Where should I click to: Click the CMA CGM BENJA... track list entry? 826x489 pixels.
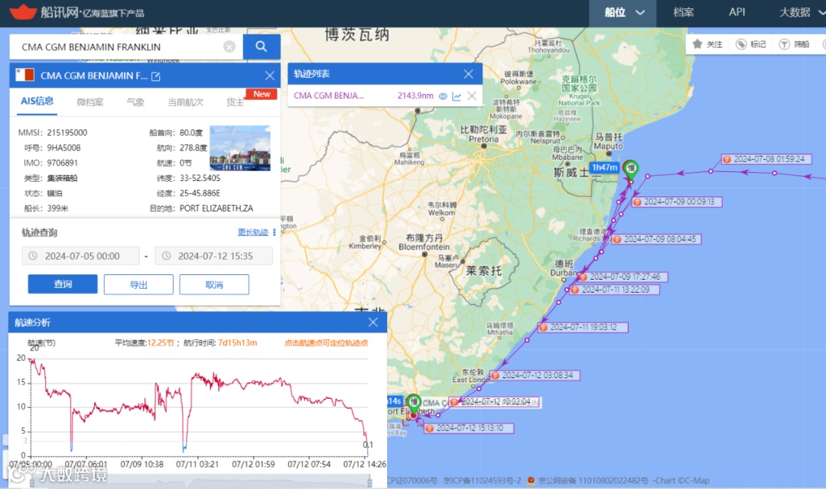[x=329, y=96]
